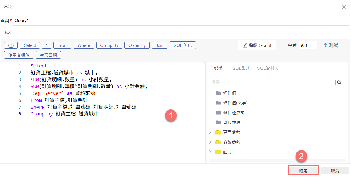Insert the {{}} placeholder

click(x=11, y=45)
